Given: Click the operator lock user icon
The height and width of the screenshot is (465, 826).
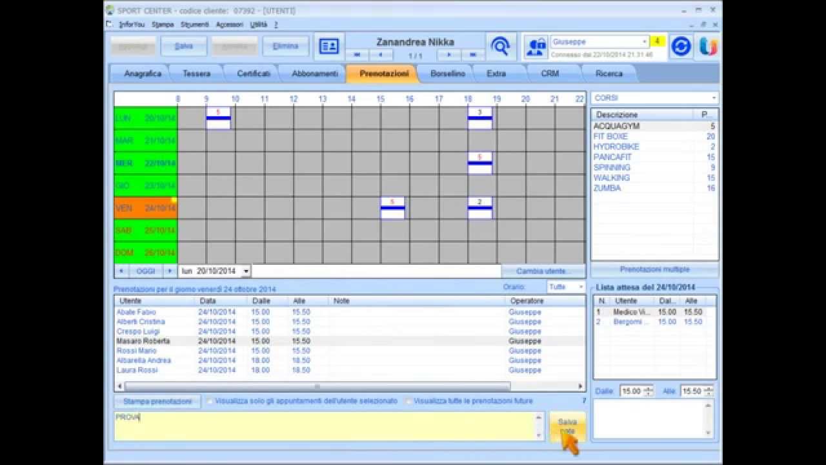Looking at the screenshot, I should tap(536, 46).
